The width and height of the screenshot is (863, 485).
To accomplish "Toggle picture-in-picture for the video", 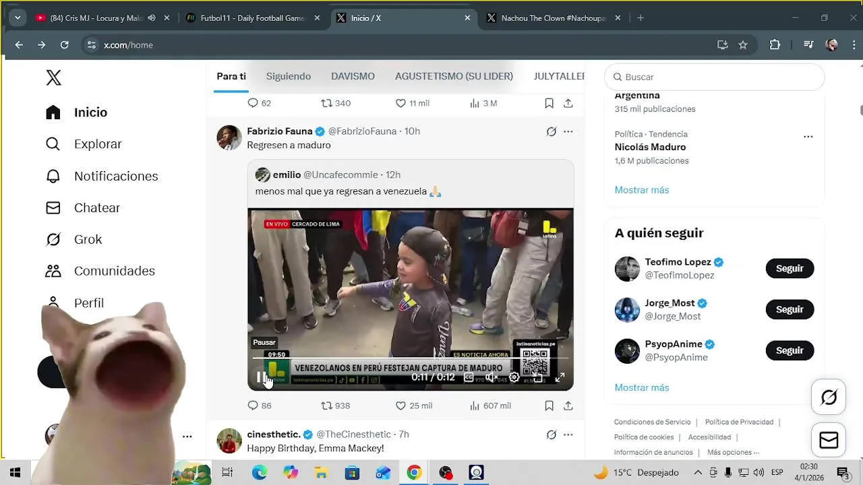I will click(537, 377).
